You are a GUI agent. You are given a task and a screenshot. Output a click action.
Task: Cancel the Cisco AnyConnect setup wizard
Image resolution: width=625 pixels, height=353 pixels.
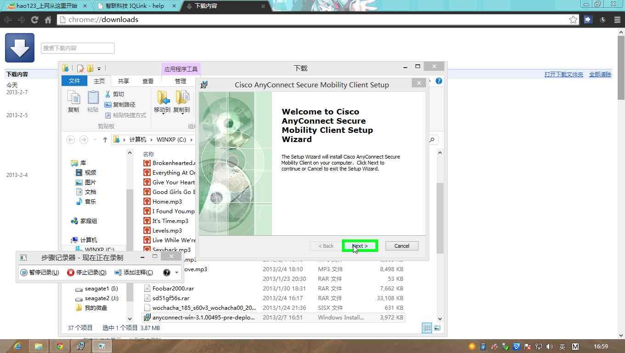(402, 246)
